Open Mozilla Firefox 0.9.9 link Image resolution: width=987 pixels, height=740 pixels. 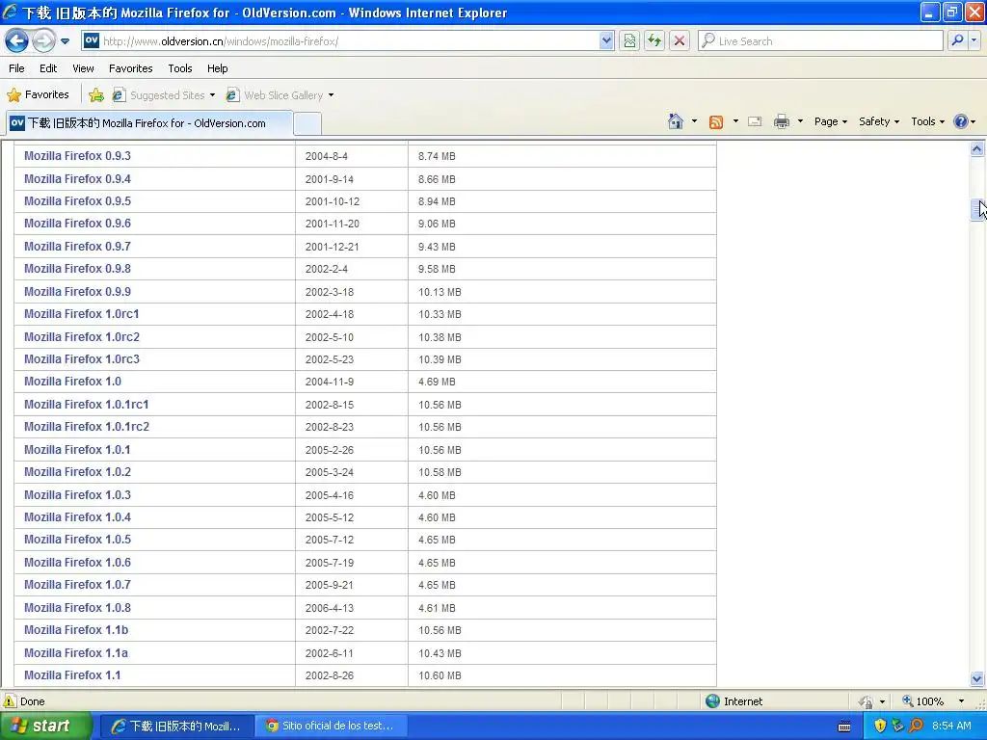[77, 291]
